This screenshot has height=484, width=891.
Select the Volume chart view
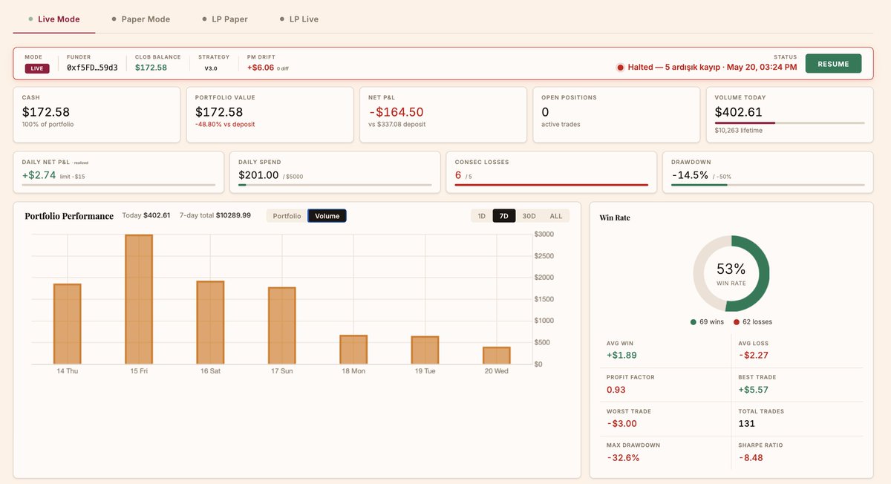point(327,216)
